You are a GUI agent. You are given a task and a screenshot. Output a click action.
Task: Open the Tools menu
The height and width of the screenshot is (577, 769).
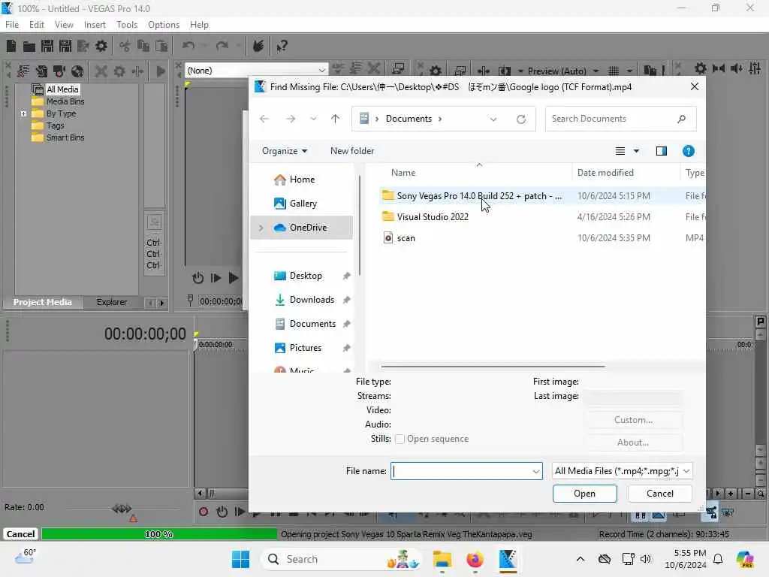126,25
